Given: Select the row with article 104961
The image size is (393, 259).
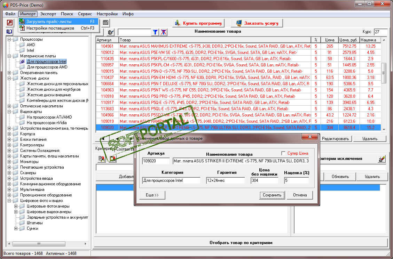Looking at the screenshot, I should point(238,46).
